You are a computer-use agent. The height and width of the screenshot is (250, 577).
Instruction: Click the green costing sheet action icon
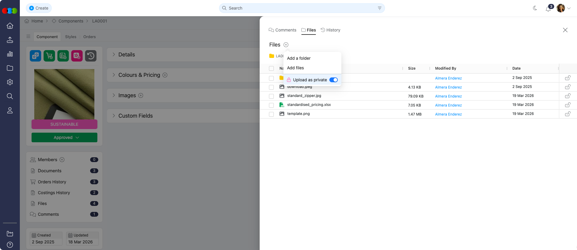click(63, 56)
